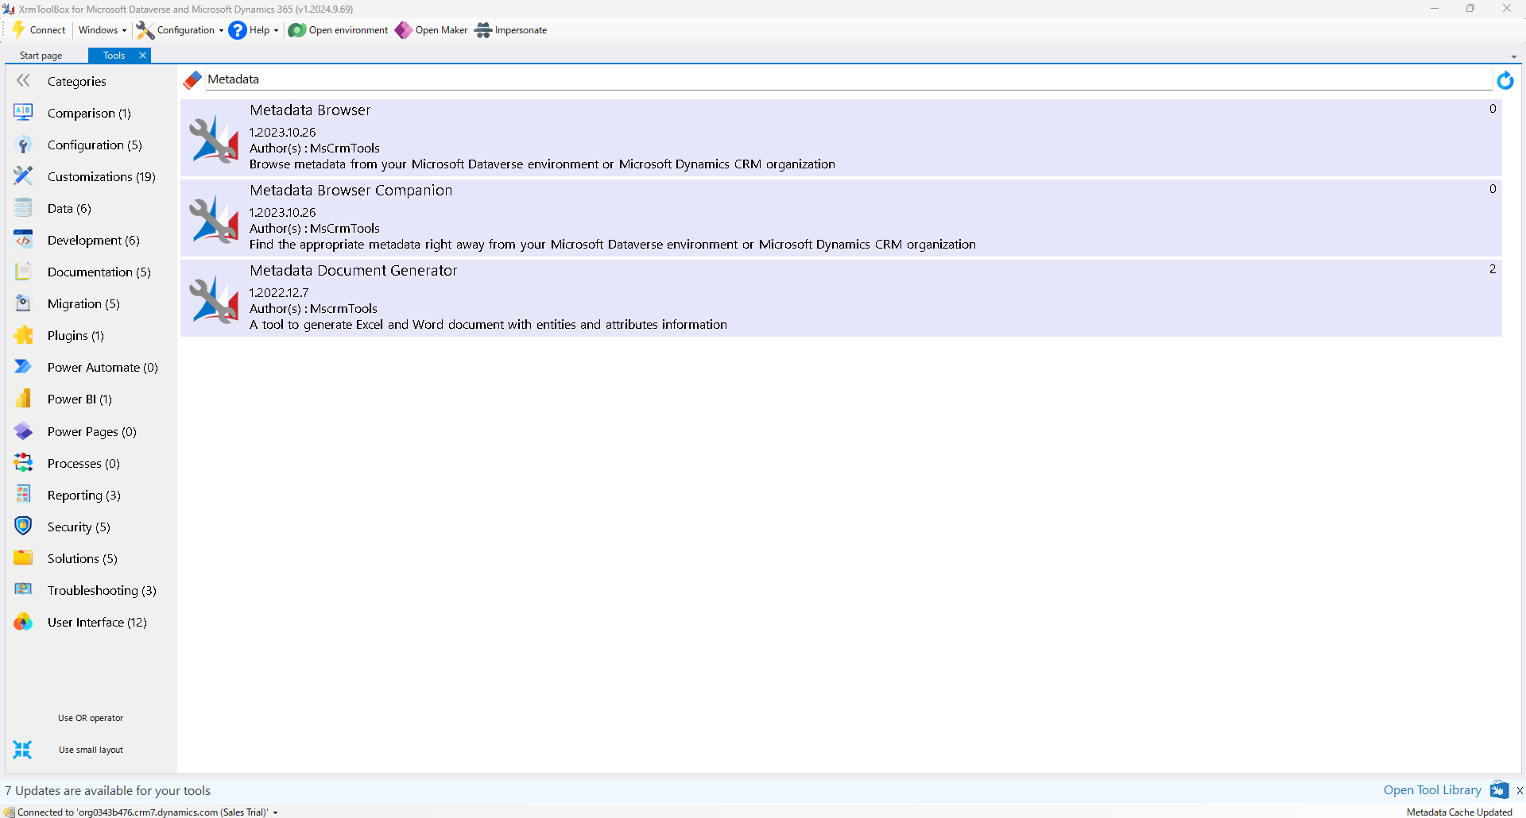The height and width of the screenshot is (818, 1526).
Task: Click the Troubleshooting (3) category label
Action: pos(102,590)
